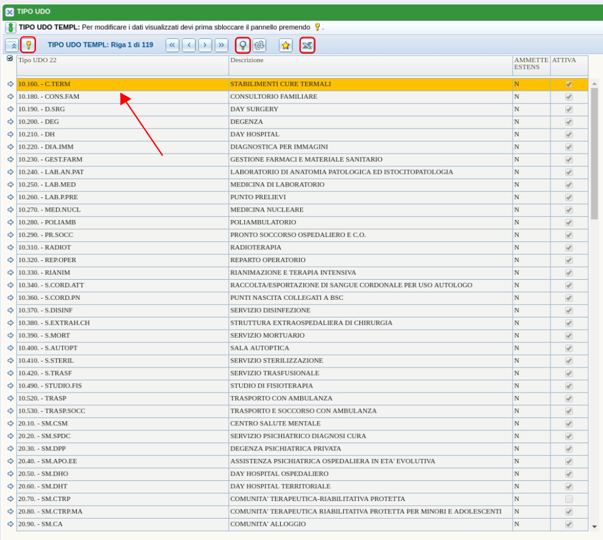This screenshot has width=603, height=540.
Task: Close the TIPO UDO window
Action: 9,12
